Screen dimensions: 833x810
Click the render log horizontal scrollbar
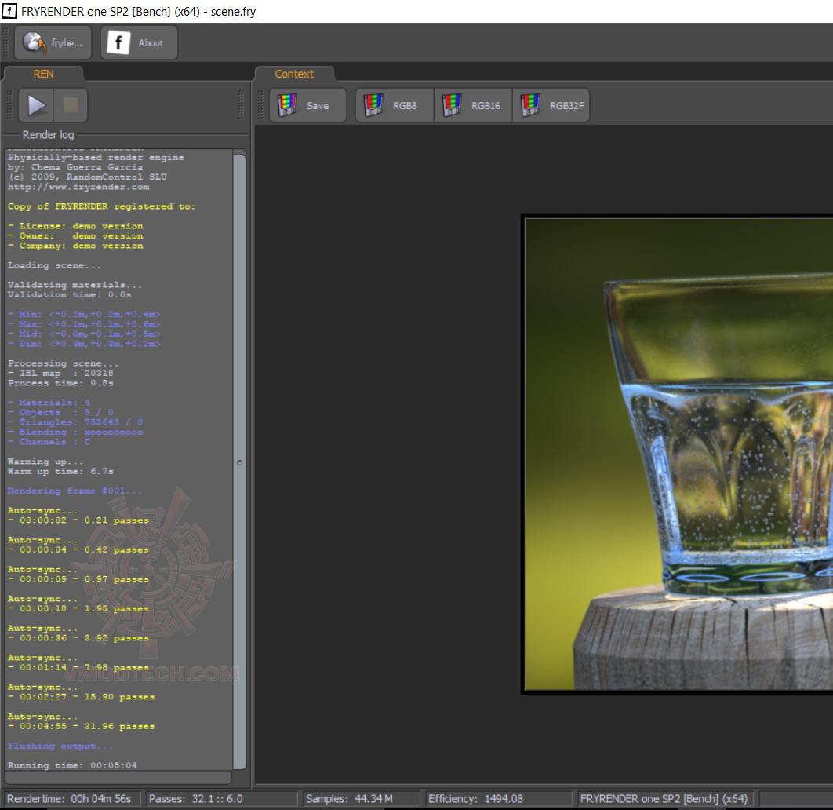point(118,778)
